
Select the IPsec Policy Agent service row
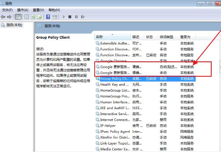[145, 132]
